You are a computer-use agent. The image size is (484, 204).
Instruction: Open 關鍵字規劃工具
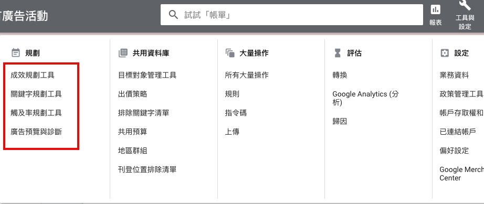pyautogui.click(x=36, y=94)
